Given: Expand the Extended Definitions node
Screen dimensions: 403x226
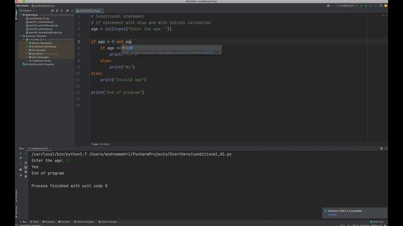Looking at the screenshot, I should click(26, 46).
